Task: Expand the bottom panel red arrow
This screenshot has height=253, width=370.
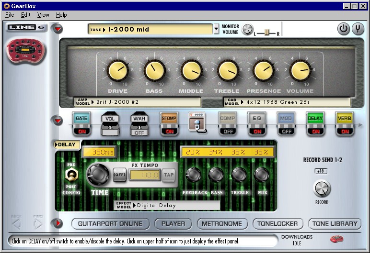Action: pyautogui.click(x=58, y=223)
